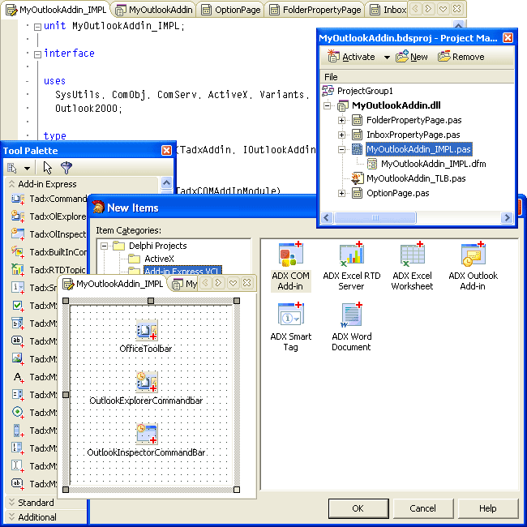Viewport: 527px width, 527px height.
Task: Open the Activate dropdown arrow
Action: click(387, 58)
